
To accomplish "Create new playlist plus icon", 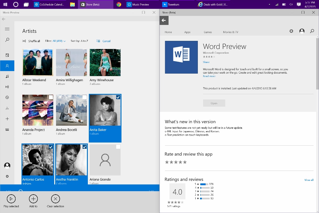I will tap(7, 119).
